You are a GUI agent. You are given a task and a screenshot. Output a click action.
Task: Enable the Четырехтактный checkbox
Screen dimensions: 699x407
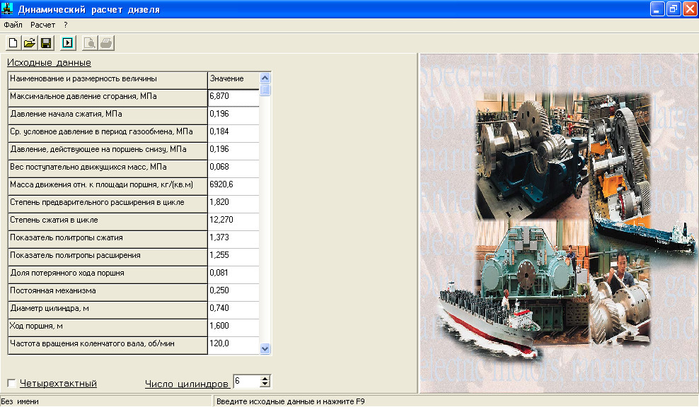coord(11,383)
